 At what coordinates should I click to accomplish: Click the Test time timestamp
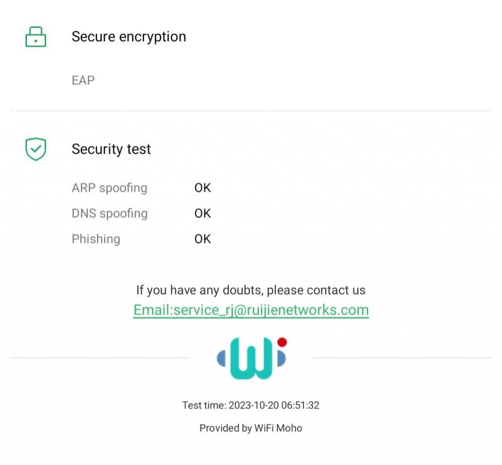251,405
